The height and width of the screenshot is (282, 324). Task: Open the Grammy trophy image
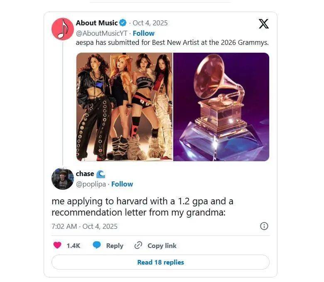tap(221, 107)
